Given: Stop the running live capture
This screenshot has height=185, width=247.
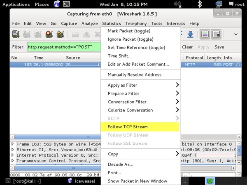Looking at the screenshot, I should [49, 34].
